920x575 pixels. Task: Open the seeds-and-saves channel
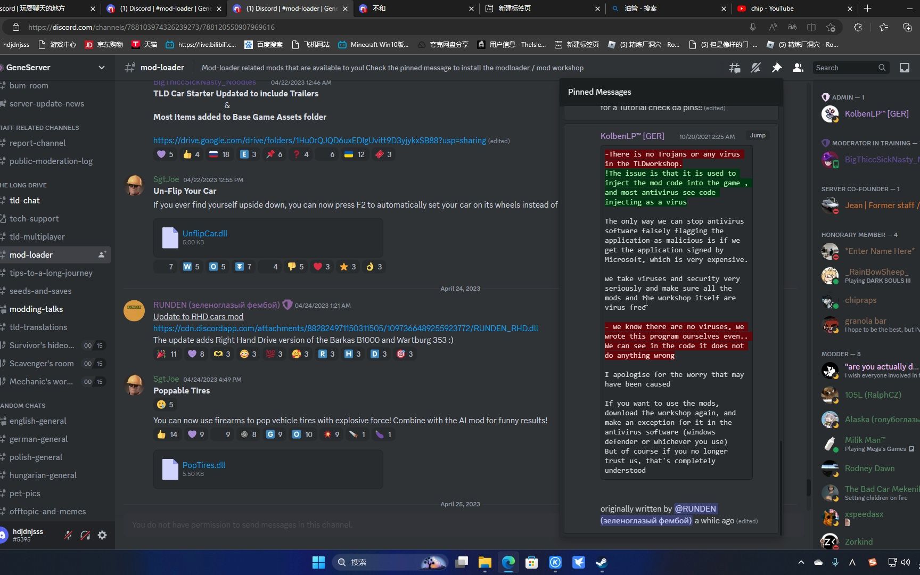point(40,291)
